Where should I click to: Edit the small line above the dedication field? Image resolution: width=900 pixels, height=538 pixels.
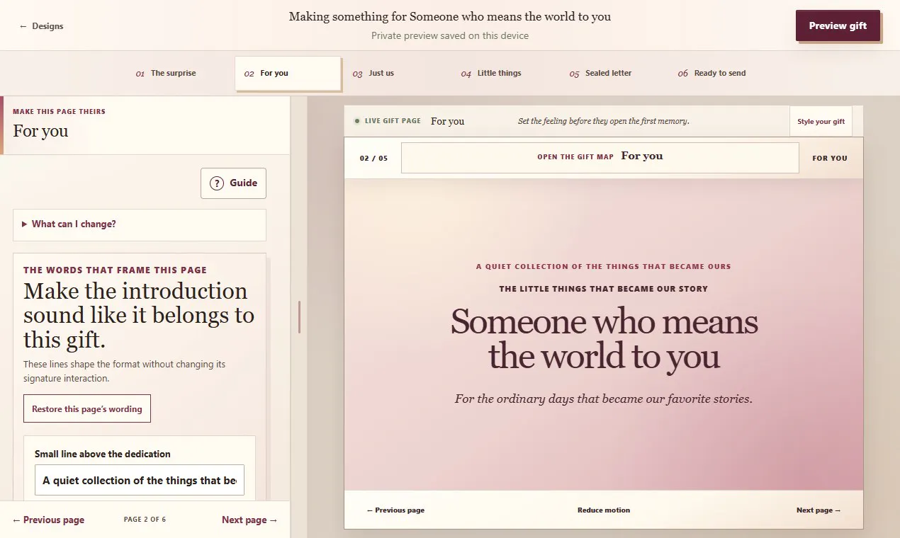click(x=140, y=480)
